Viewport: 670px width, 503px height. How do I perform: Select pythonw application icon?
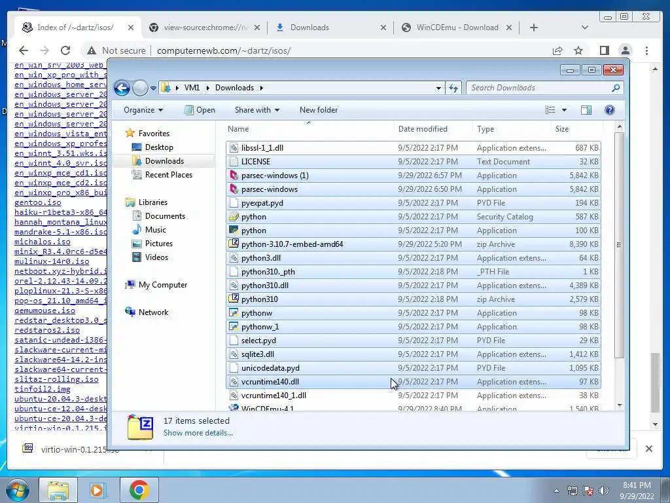234,312
